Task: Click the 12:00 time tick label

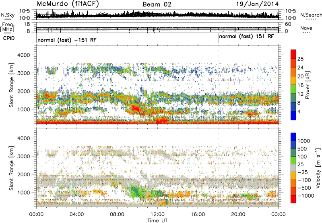Action: (x=157, y=215)
